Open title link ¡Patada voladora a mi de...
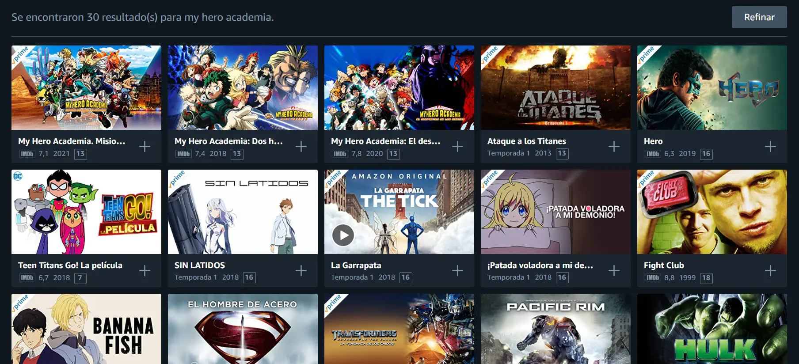 tap(540, 265)
